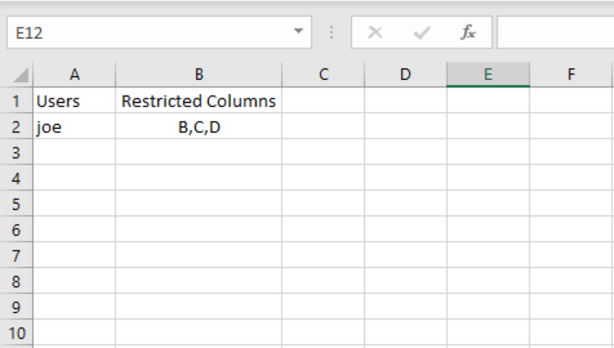Screen dimensions: 614x348
Task: Click inside the Name Box showing E12
Action: pos(148,33)
